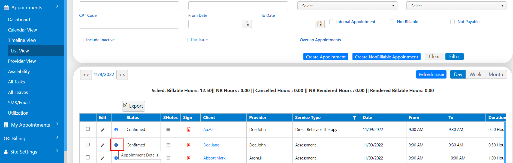Click Create NonBillable Appointment button

click(x=387, y=57)
